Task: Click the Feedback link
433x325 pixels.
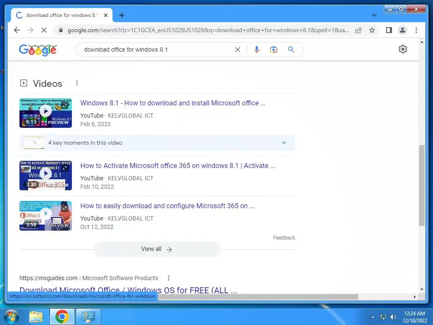Action: 284,238
